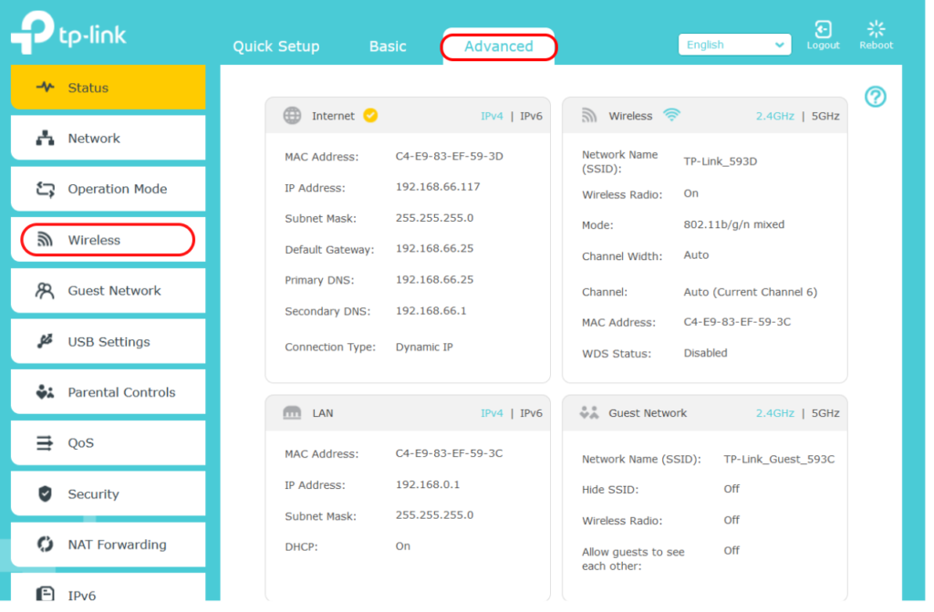Screen dimensions: 934x612
Task: Click the IP address 192.168.66.117
Action: [438, 187]
